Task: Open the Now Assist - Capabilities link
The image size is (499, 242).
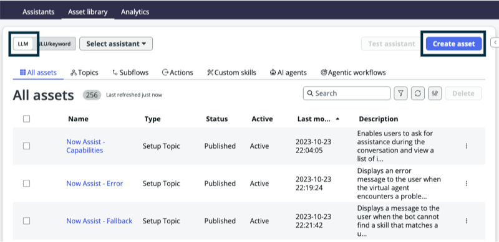Action: click(85, 146)
